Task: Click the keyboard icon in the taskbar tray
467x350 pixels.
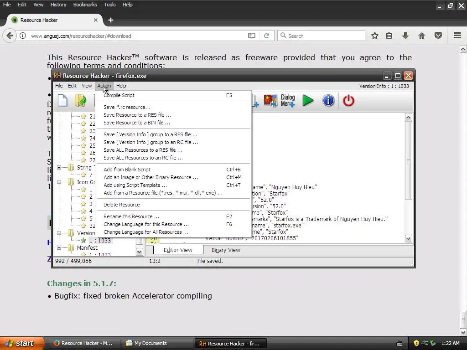Action: [400, 344]
